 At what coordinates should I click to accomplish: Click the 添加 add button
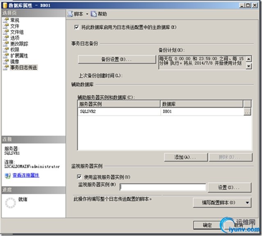186,157
